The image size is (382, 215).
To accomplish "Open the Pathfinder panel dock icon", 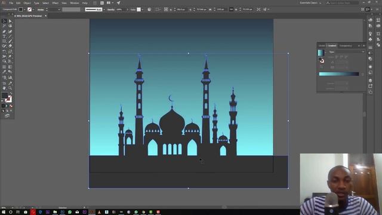I will click(x=378, y=45).
